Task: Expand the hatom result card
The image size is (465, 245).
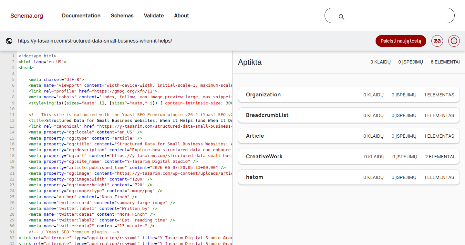Action: pyautogui.click(x=349, y=177)
